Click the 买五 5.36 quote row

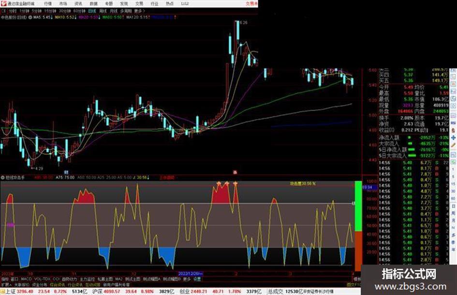[414, 80]
